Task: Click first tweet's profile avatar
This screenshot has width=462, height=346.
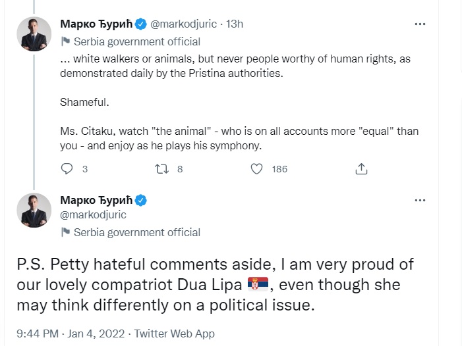Action: 34,34
